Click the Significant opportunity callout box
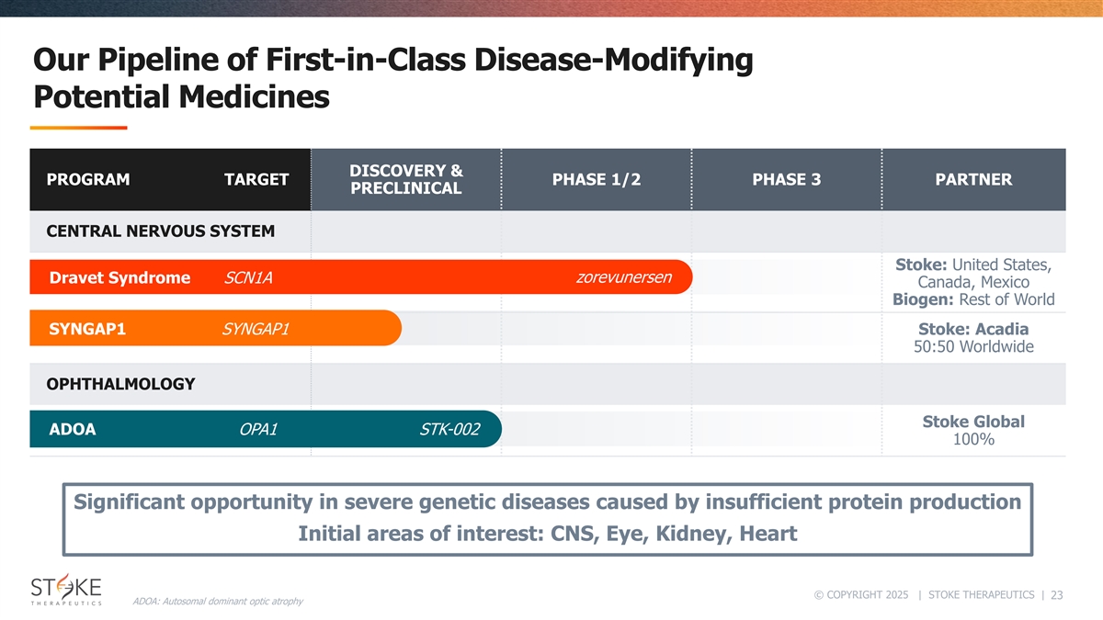 (x=547, y=519)
